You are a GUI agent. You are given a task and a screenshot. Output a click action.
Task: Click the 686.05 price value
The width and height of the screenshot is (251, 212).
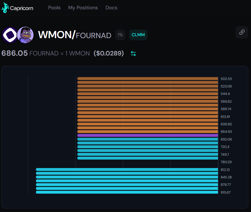point(15,53)
